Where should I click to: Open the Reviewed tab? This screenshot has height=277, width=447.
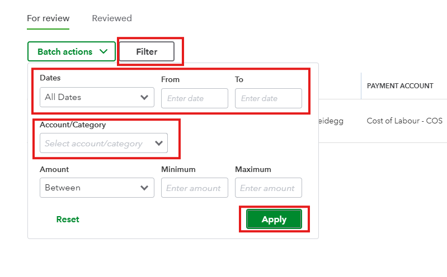(112, 18)
